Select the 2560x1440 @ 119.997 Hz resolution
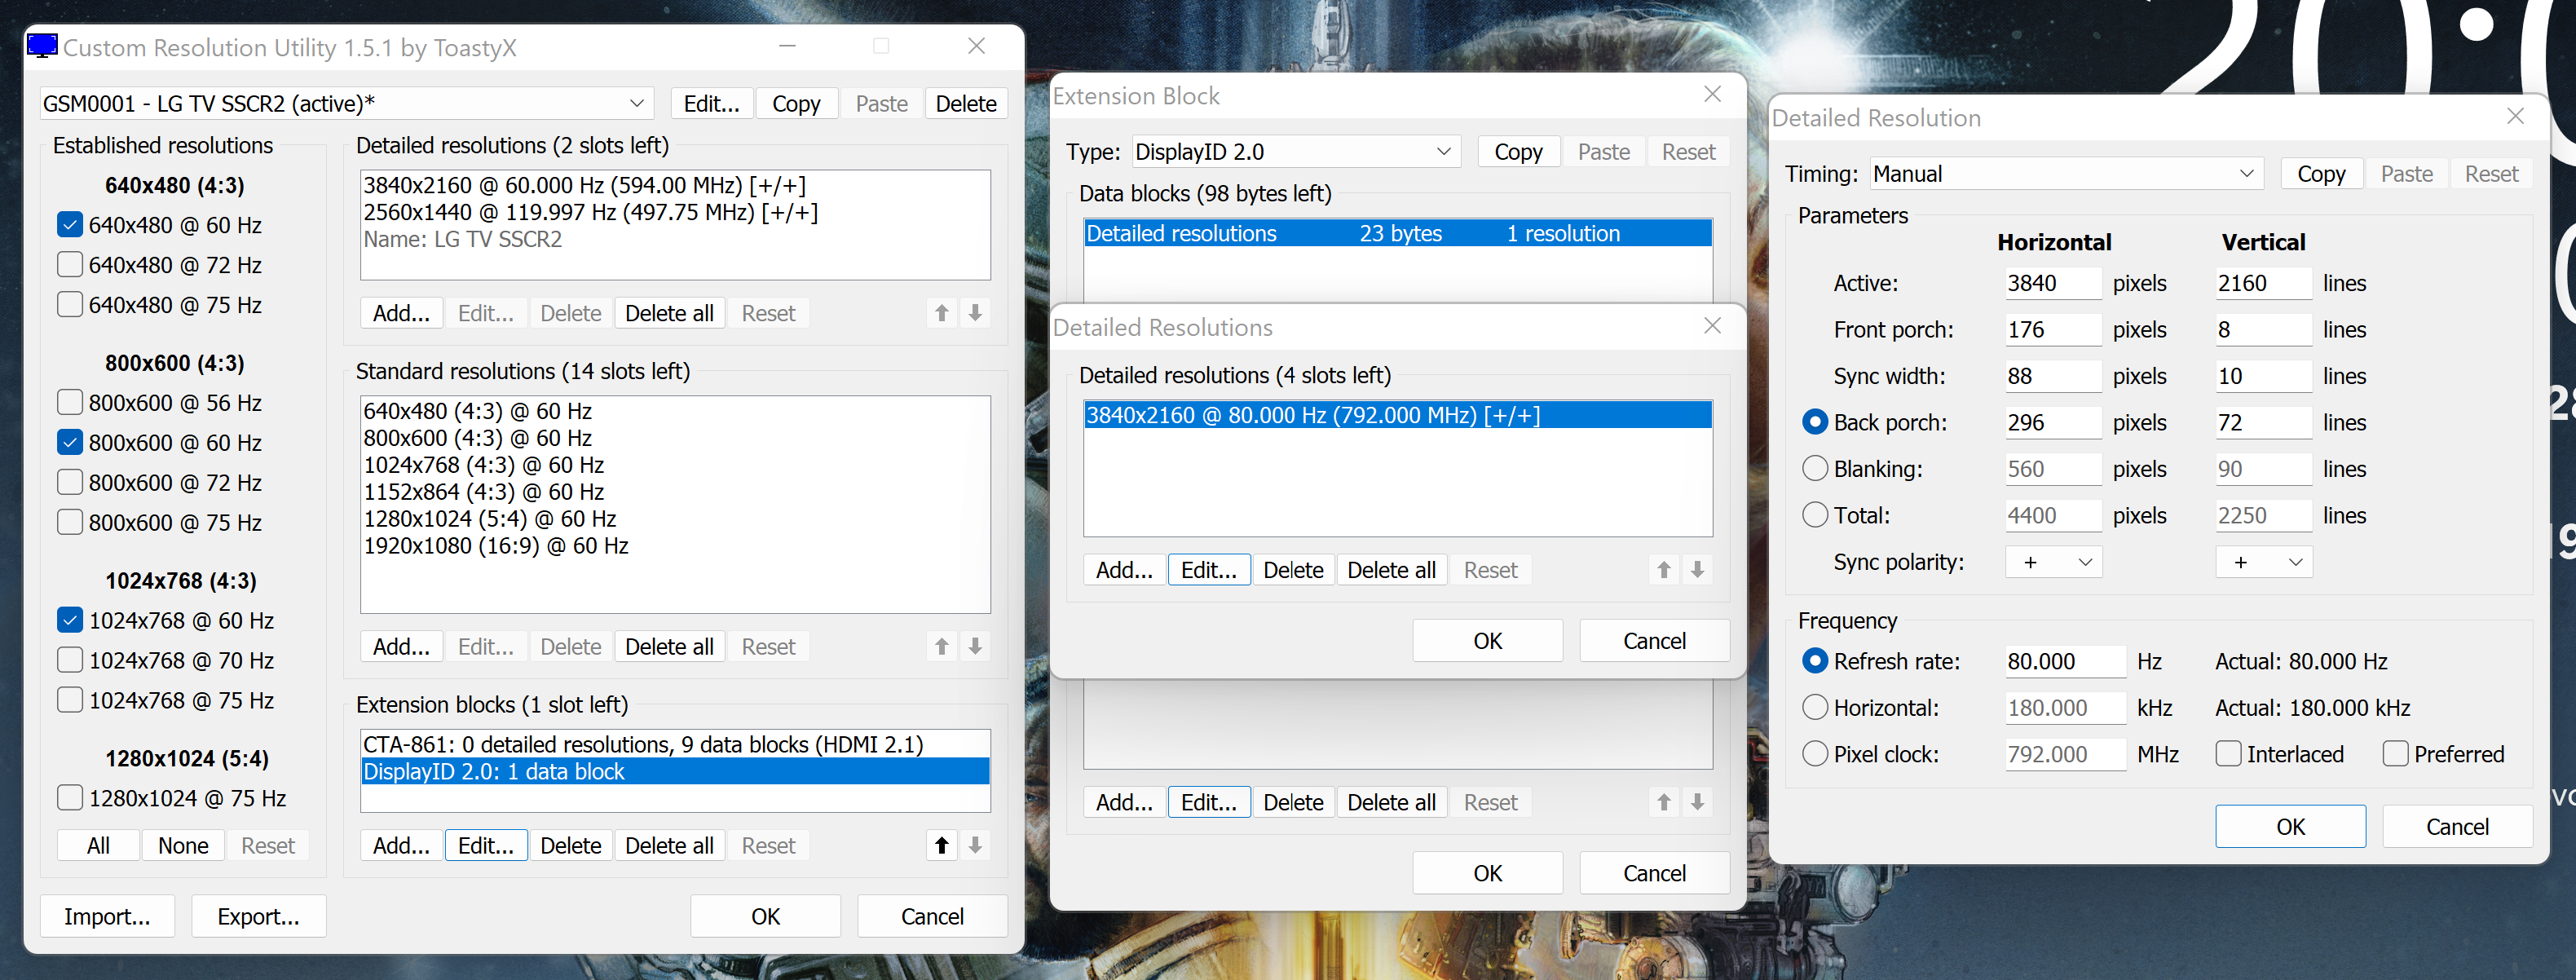The image size is (2576, 980). [590, 212]
